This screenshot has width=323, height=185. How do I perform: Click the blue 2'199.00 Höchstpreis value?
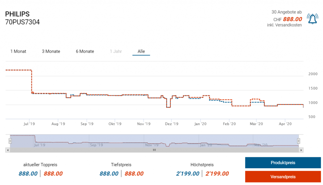tap(188, 174)
